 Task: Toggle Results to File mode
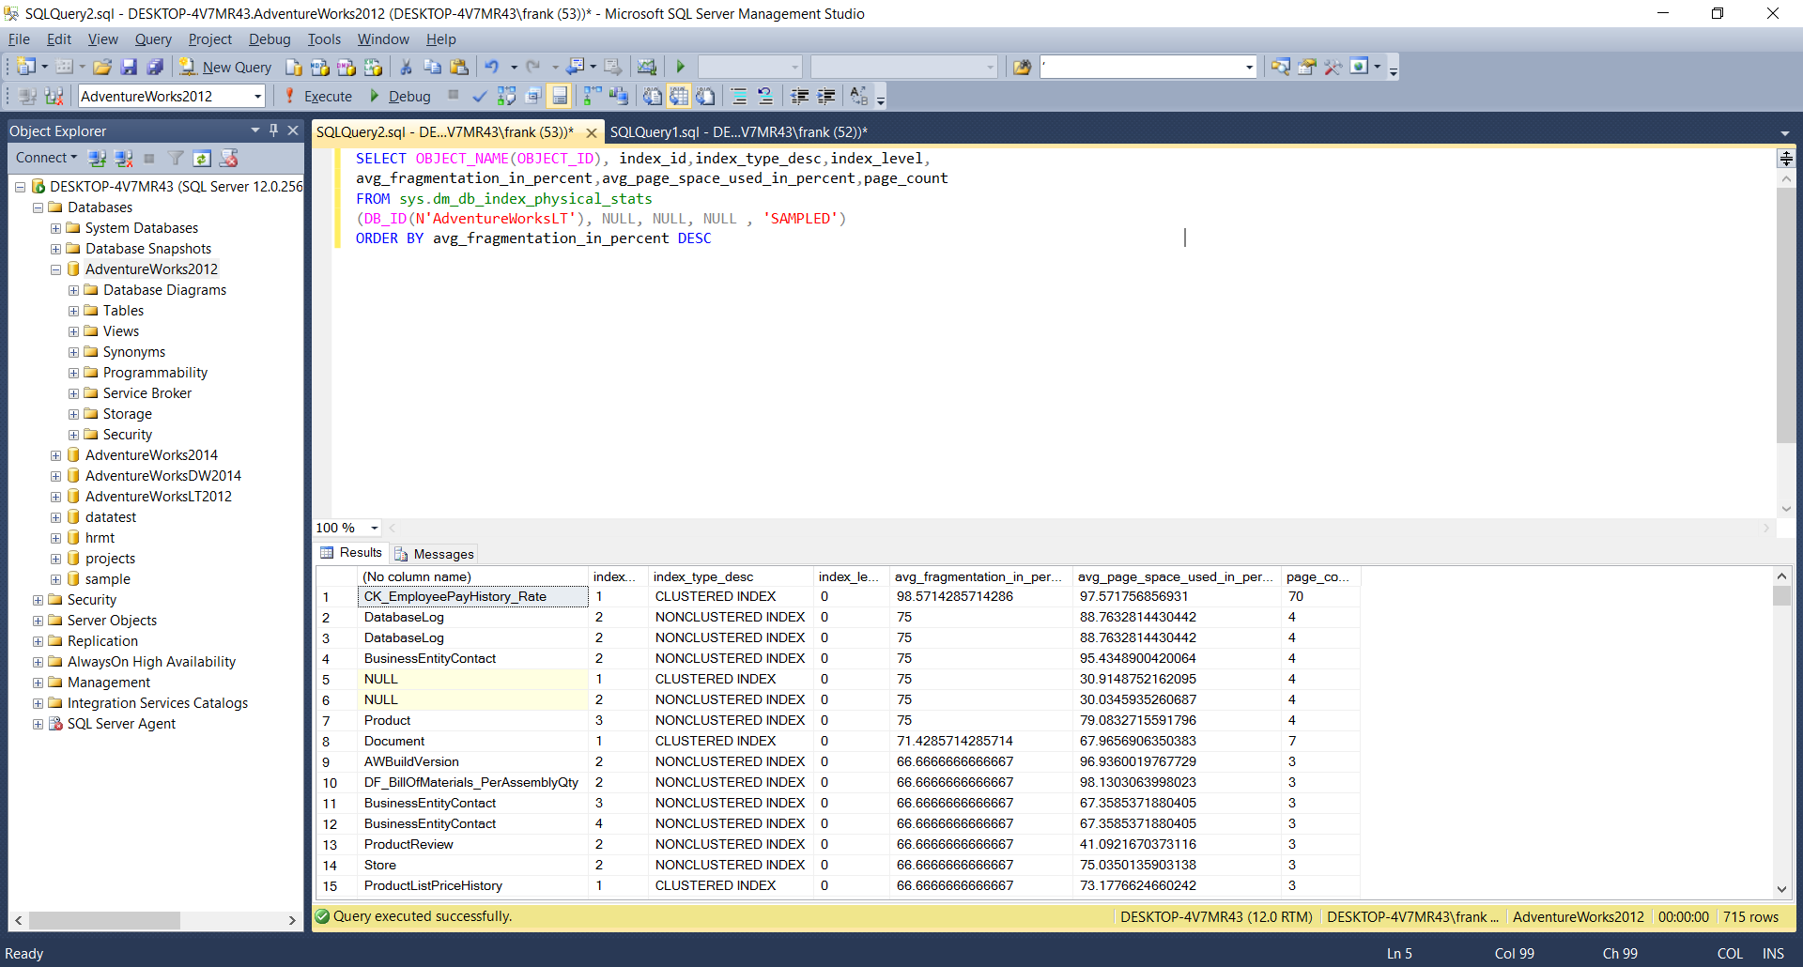[x=705, y=96]
